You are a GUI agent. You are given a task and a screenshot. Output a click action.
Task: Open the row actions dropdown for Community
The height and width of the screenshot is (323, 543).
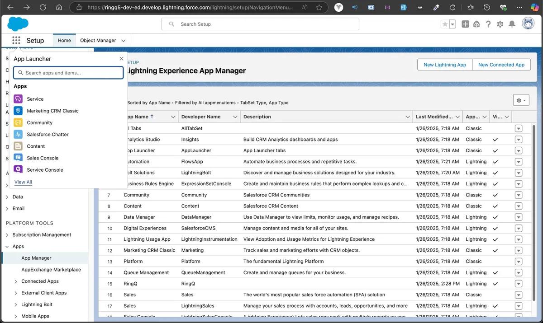[x=519, y=195]
